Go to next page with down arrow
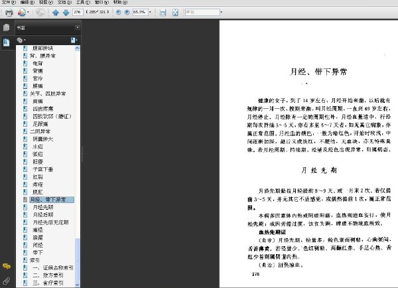 tap(66, 13)
